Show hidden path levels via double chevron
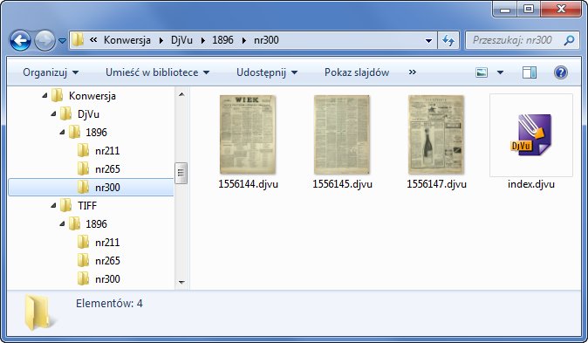Image resolution: width=588 pixels, height=343 pixels. pos(93,40)
